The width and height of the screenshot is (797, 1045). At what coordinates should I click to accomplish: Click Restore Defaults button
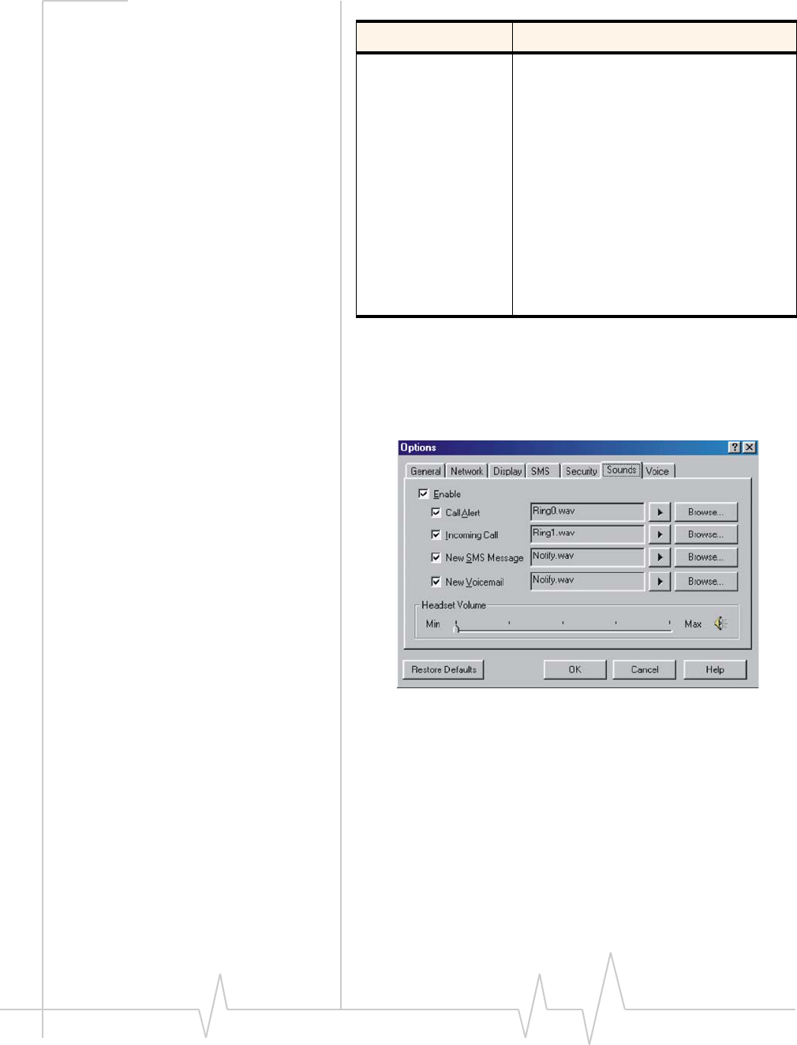coord(443,669)
